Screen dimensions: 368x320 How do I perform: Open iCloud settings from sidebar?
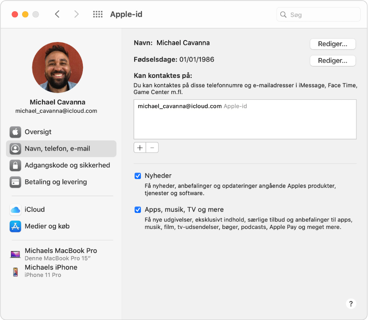pos(34,209)
